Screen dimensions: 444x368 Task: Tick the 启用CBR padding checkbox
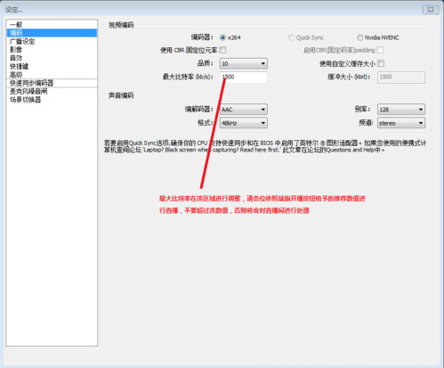[380, 50]
